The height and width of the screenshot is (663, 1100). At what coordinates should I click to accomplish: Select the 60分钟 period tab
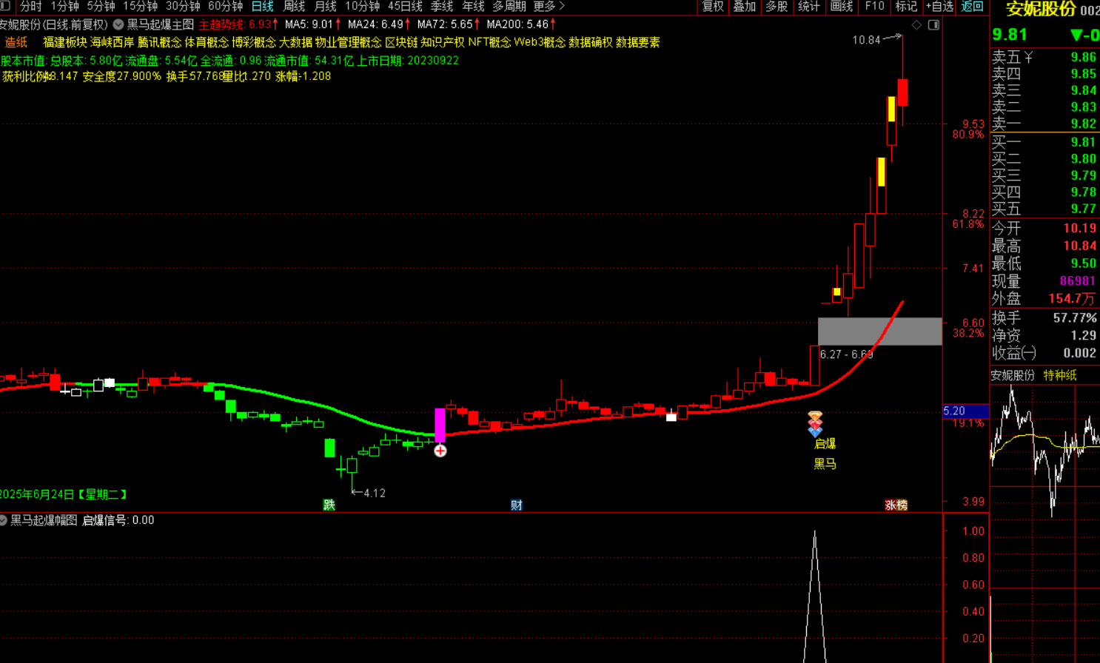click(225, 6)
